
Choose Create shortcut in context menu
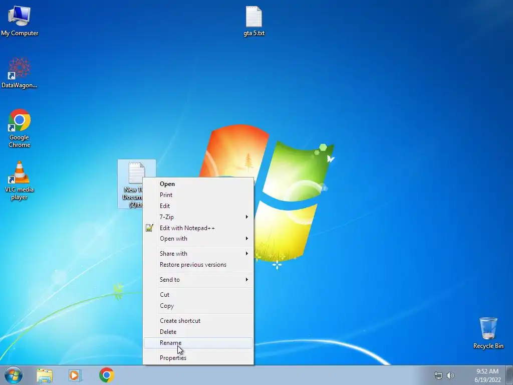(x=198, y=321)
